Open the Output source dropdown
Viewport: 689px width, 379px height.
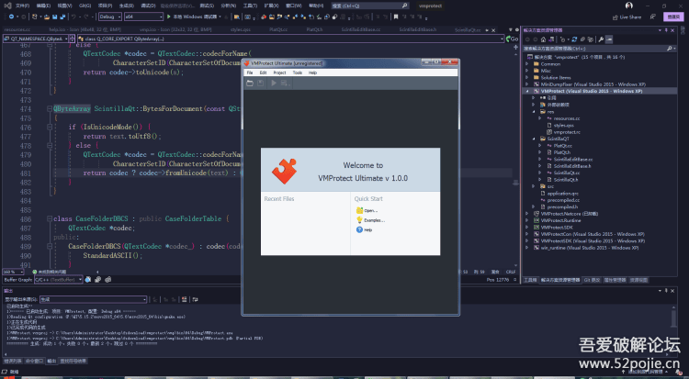click(93, 299)
